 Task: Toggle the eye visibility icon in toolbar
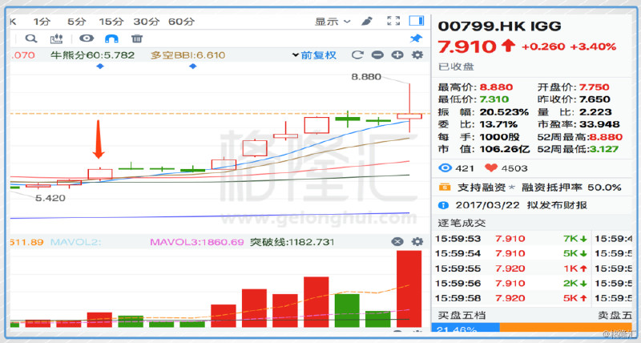(87, 38)
